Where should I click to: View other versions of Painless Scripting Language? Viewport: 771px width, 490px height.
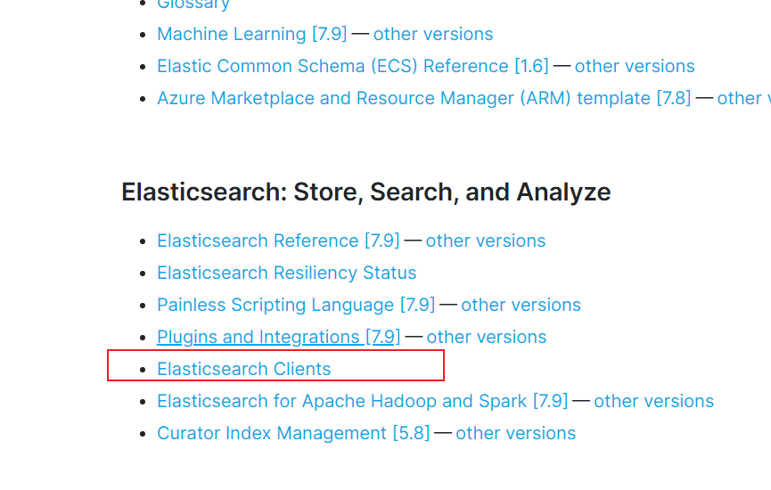click(521, 305)
